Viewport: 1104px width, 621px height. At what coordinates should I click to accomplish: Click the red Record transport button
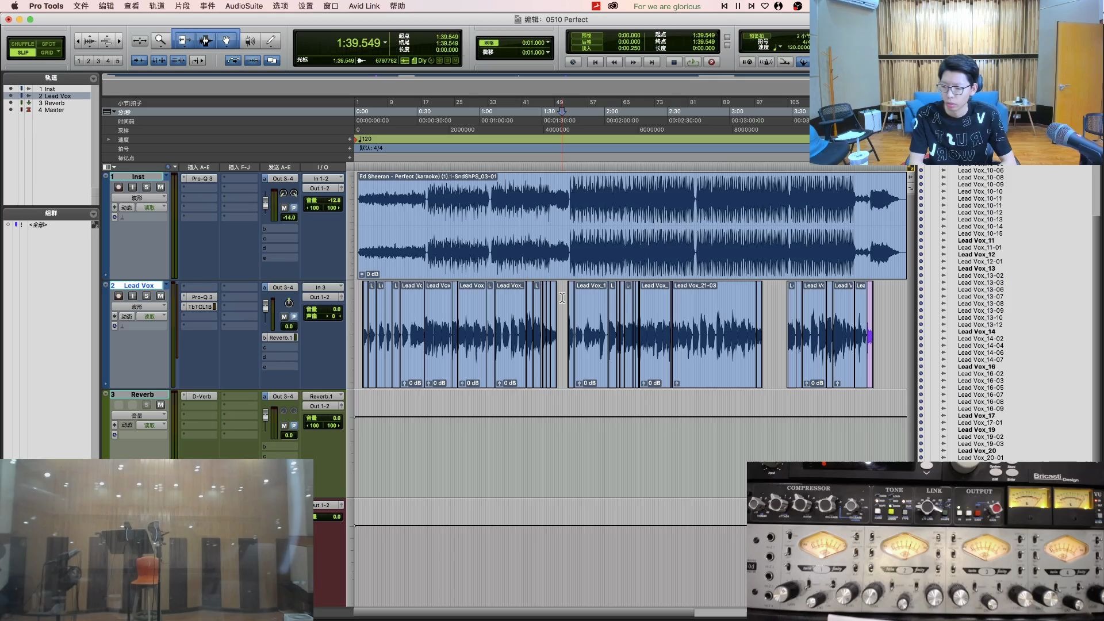click(x=712, y=62)
